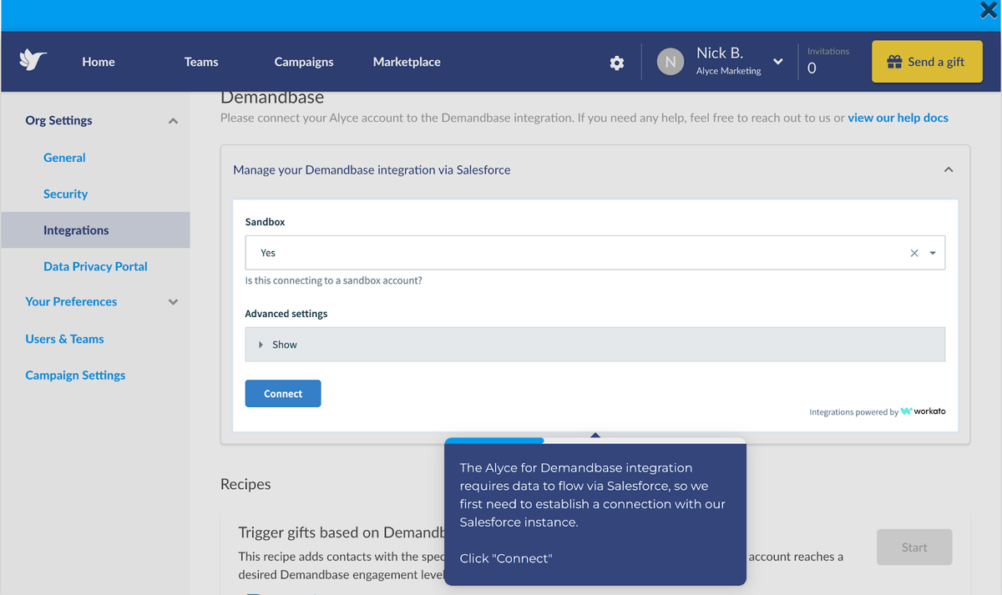Select Integrations in the sidebar
Screen dimensions: 1002x595
[95, 230]
